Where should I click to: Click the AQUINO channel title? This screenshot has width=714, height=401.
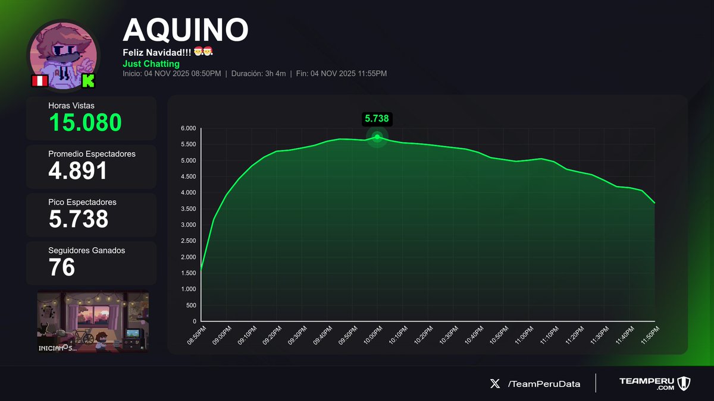(x=185, y=30)
